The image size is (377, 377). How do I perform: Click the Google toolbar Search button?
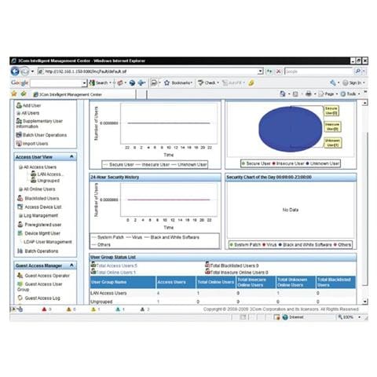coord(100,82)
